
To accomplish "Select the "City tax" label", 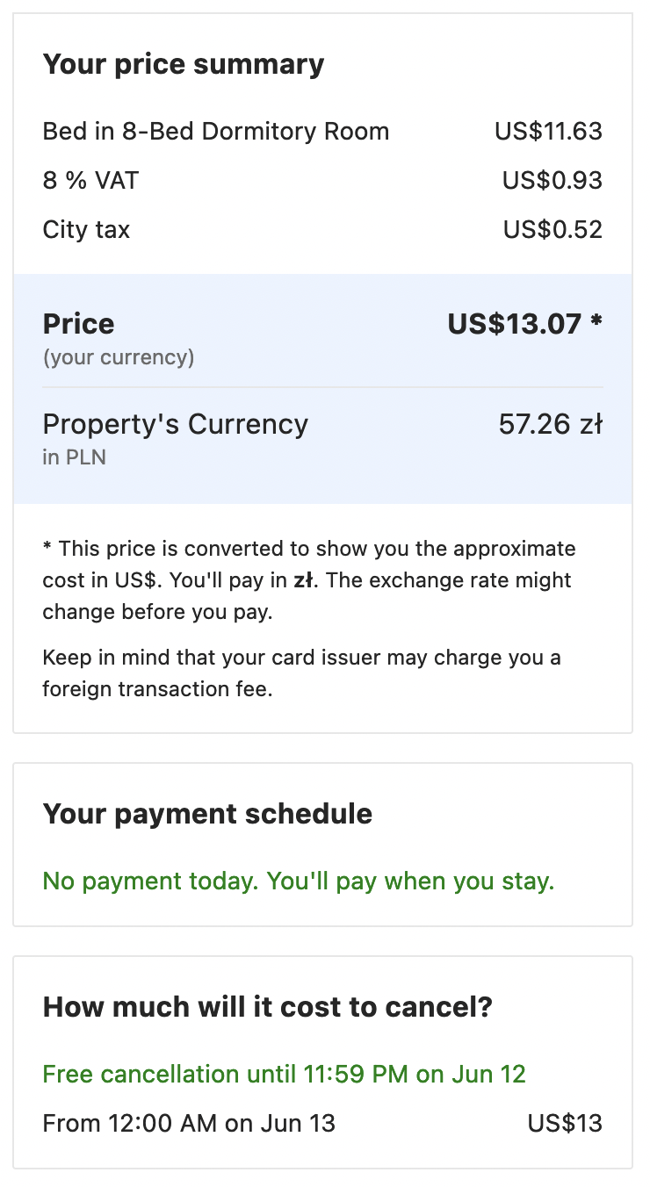I will (x=86, y=230).
